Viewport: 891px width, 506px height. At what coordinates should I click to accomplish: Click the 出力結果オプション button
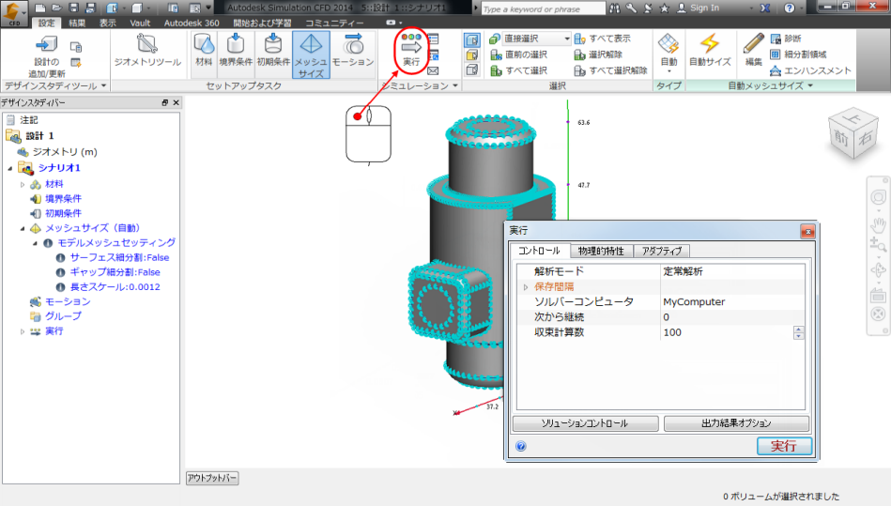click(736, 423)
